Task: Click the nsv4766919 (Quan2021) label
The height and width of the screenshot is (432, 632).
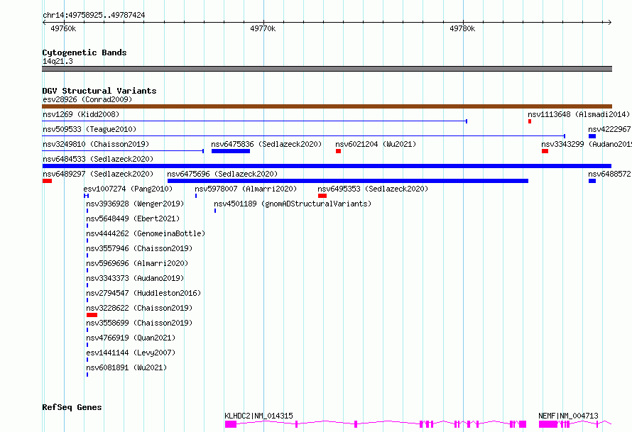Action: pyautogui.click(x=131, y=338)
